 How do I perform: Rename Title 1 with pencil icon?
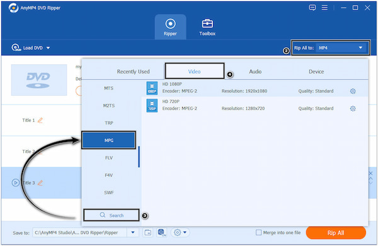coord(40,120)
